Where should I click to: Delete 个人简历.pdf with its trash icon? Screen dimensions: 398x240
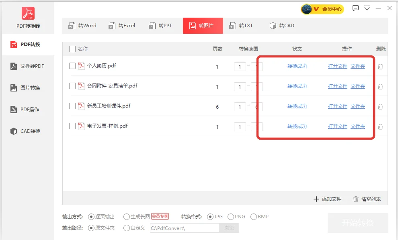(x=380, y=67)
